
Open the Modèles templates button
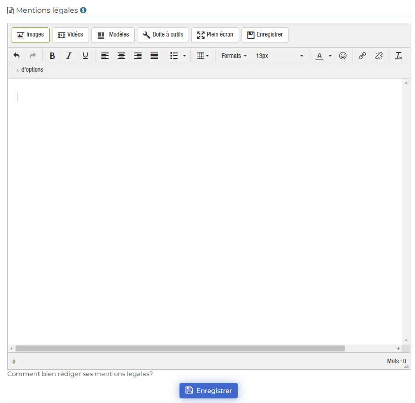(x=113, y=35)
